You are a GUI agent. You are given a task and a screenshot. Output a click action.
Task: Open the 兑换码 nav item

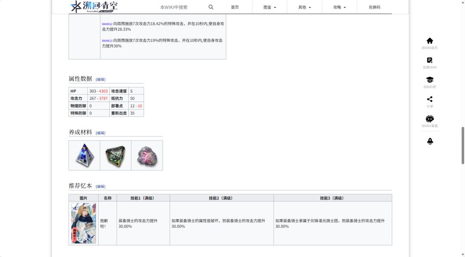[374, 7]
